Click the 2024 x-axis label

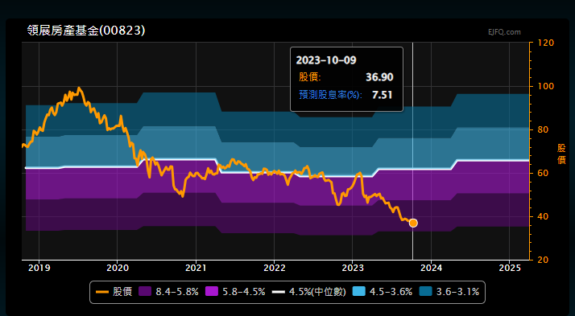coord(432,268)
